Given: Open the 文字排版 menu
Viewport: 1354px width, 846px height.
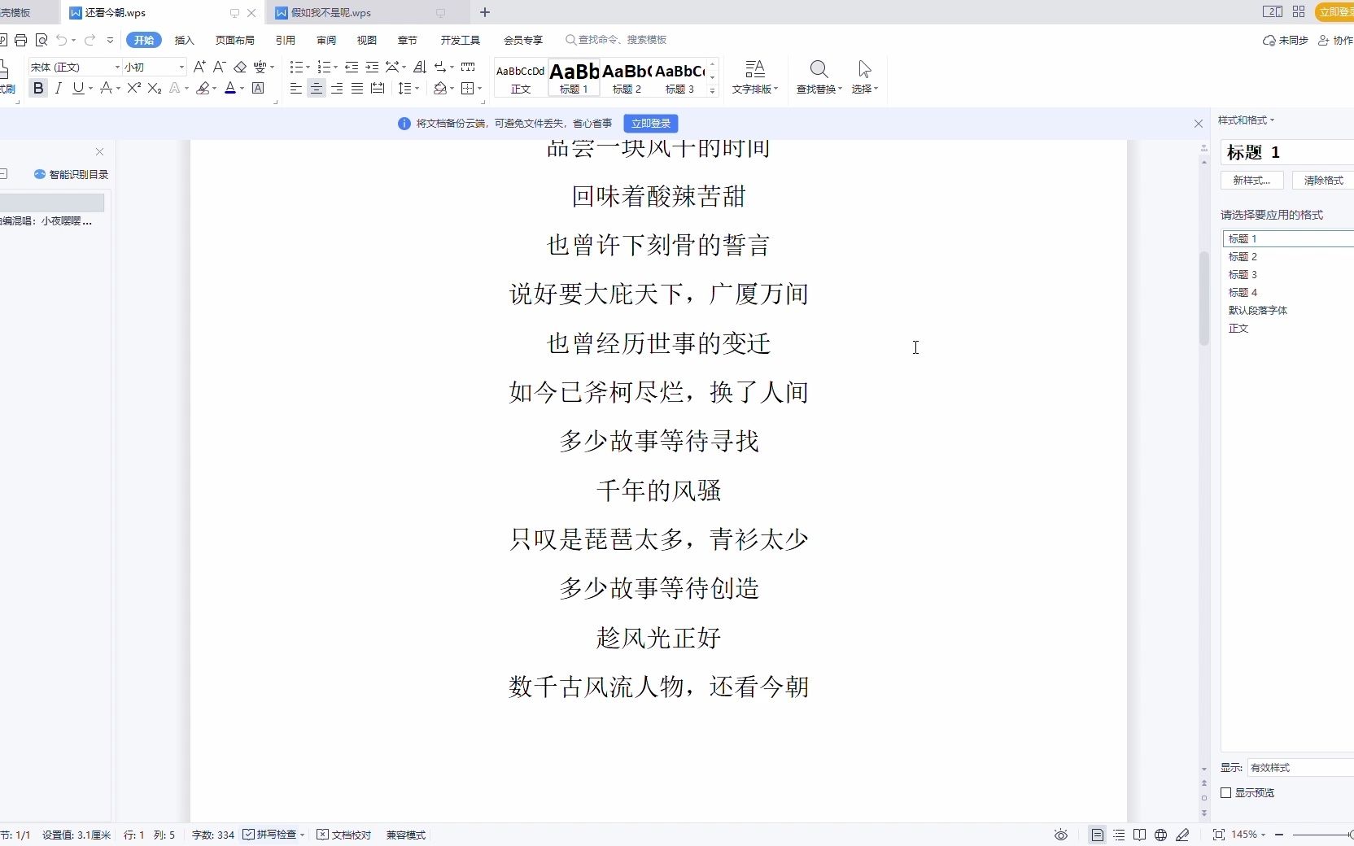Looking at the screenshot, I should 755,77.
